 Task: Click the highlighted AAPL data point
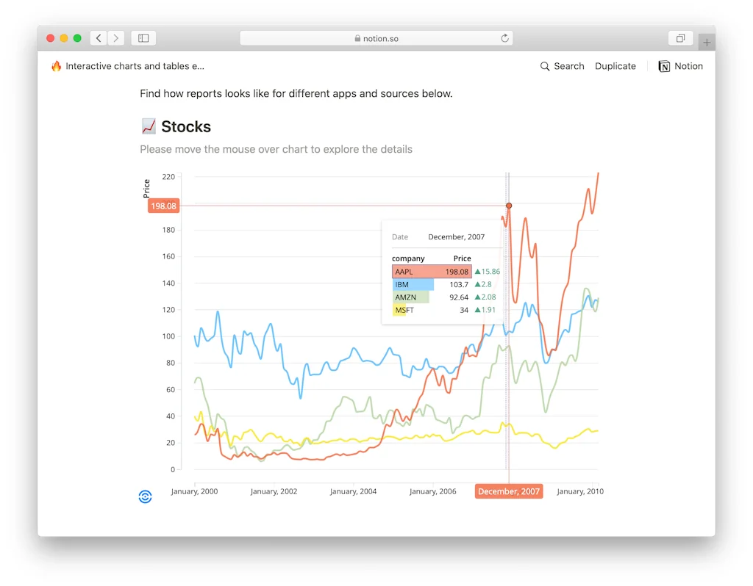coord(509,206)
